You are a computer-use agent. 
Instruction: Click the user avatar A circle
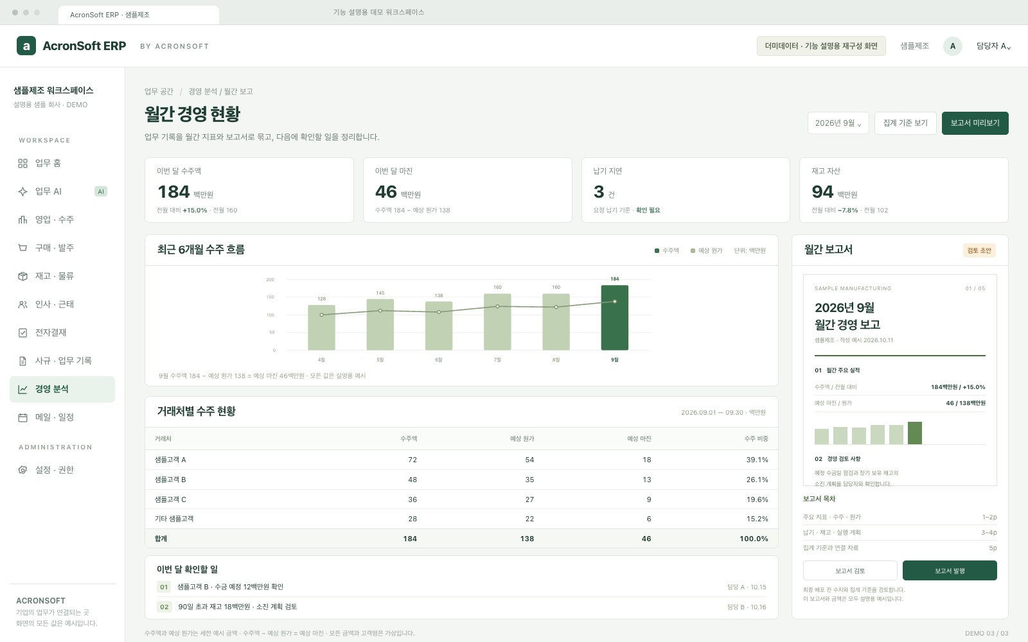click(x=953, y=46)
